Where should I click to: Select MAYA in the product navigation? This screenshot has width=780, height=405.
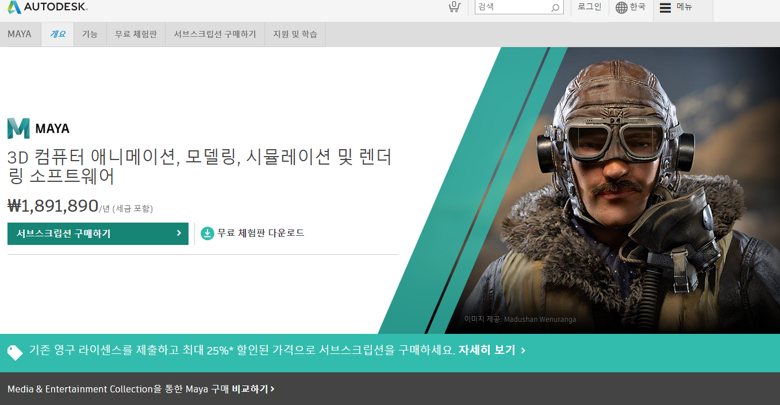point(20,34)
